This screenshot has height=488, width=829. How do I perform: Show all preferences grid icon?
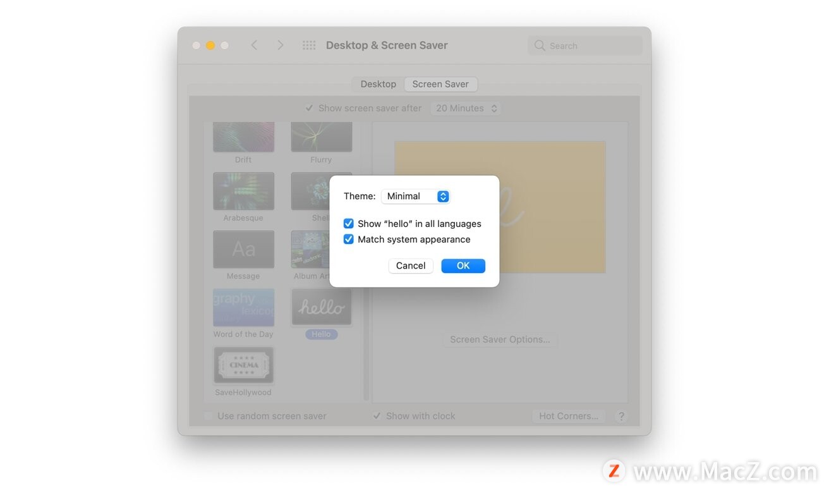[x=309, y=46]
